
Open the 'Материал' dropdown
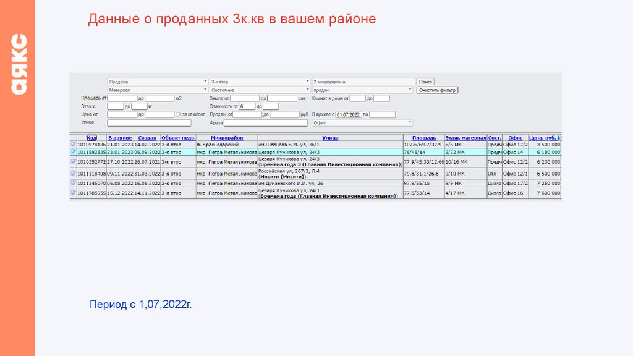[158, 90]
